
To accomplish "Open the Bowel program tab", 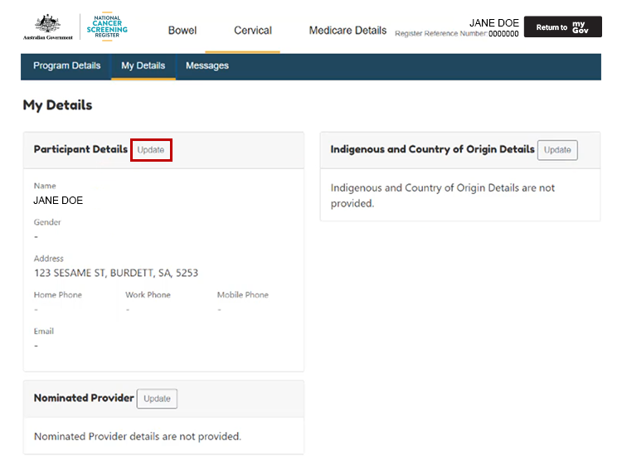I will 182,31.
